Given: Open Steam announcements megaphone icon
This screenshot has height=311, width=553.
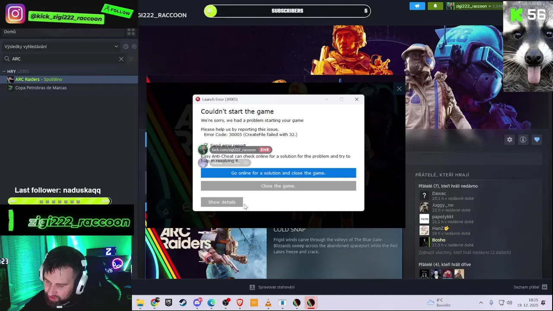Looking at the screenshot, I should point(417,6).
